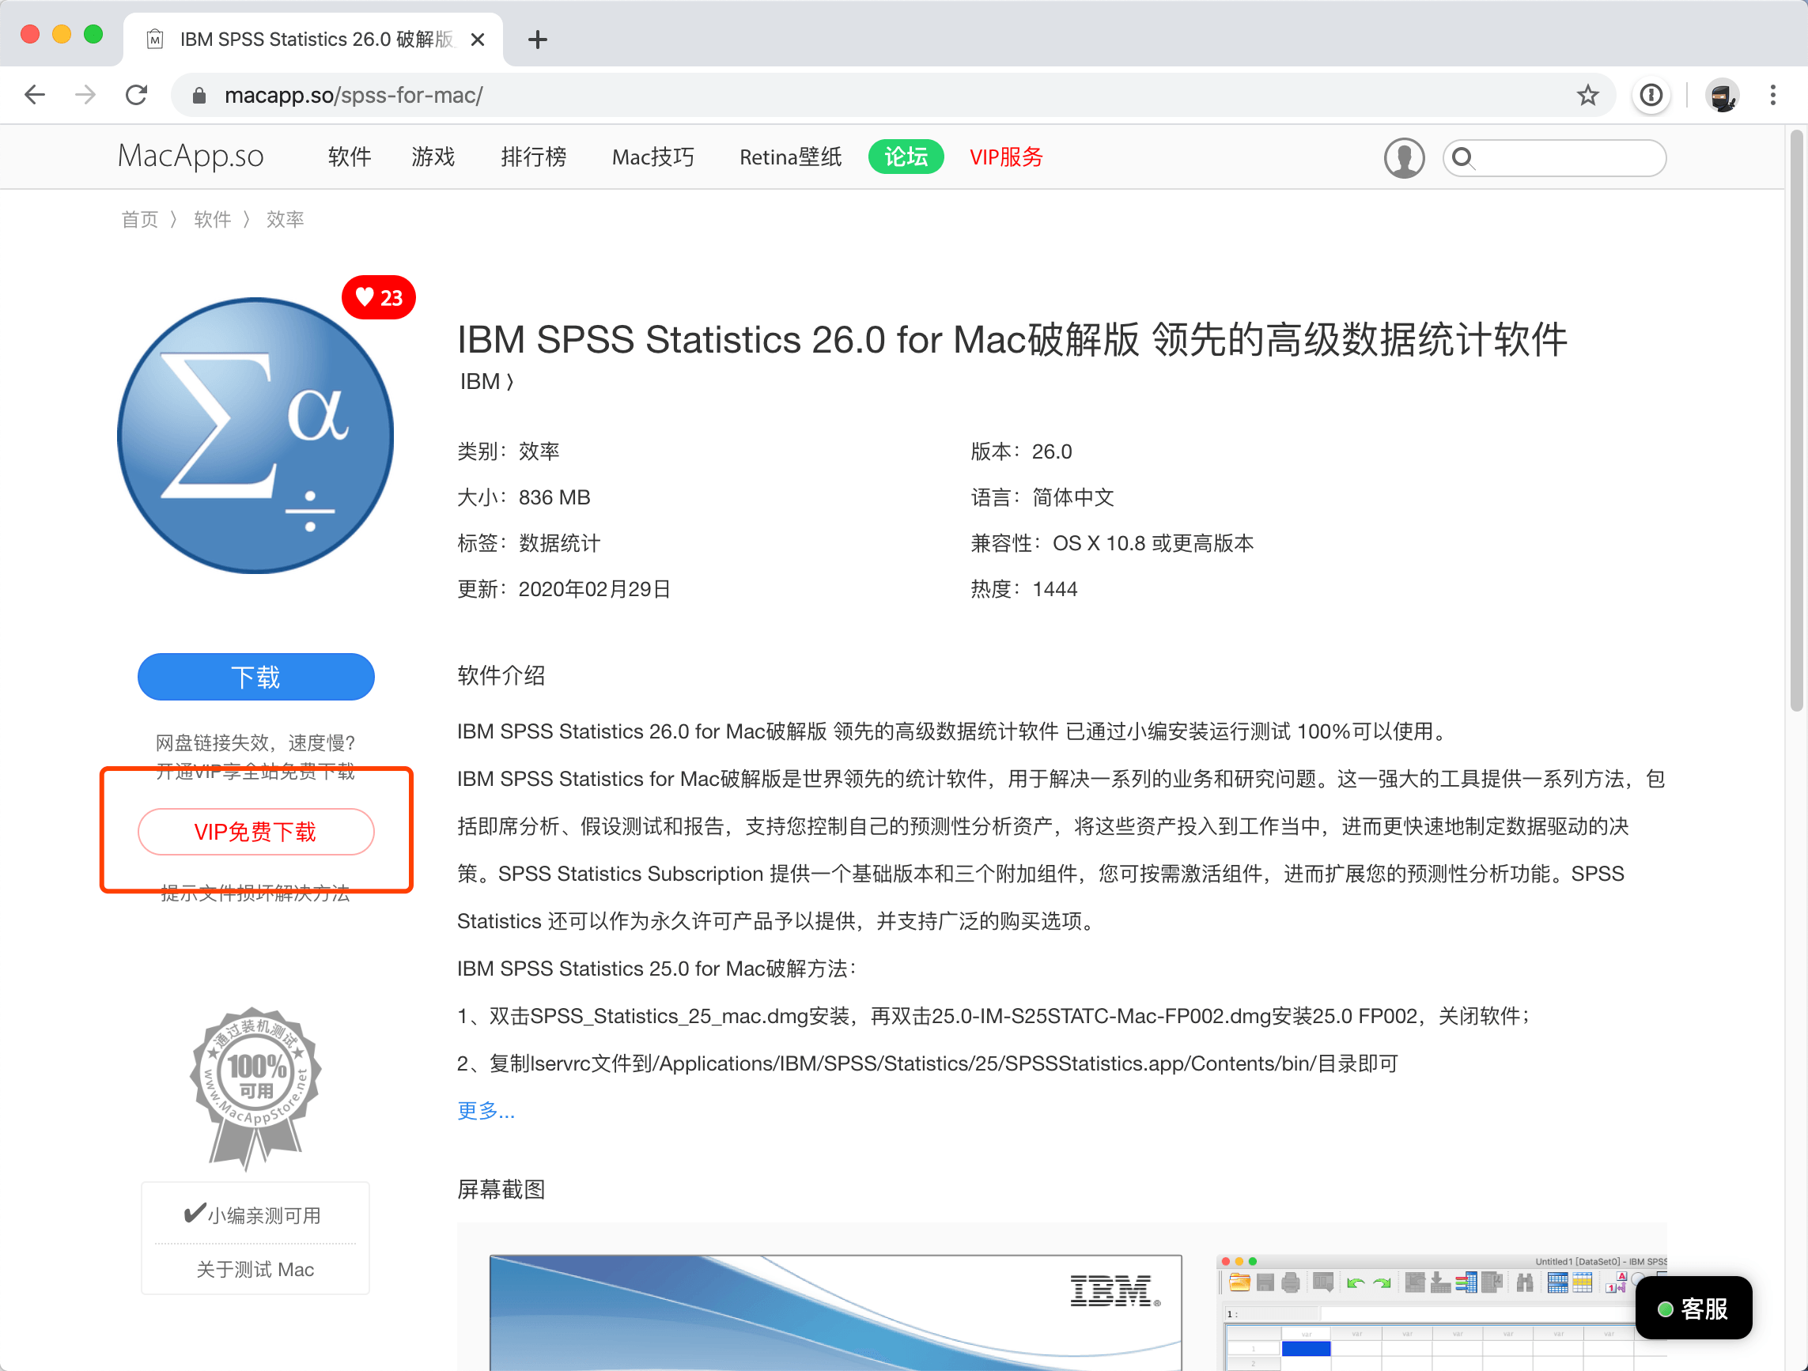Screen dimensions: 1808x1371
Task: Close the IBM SPSS Statistics tab
Action: pyautogui.click(x=478, y=40)
